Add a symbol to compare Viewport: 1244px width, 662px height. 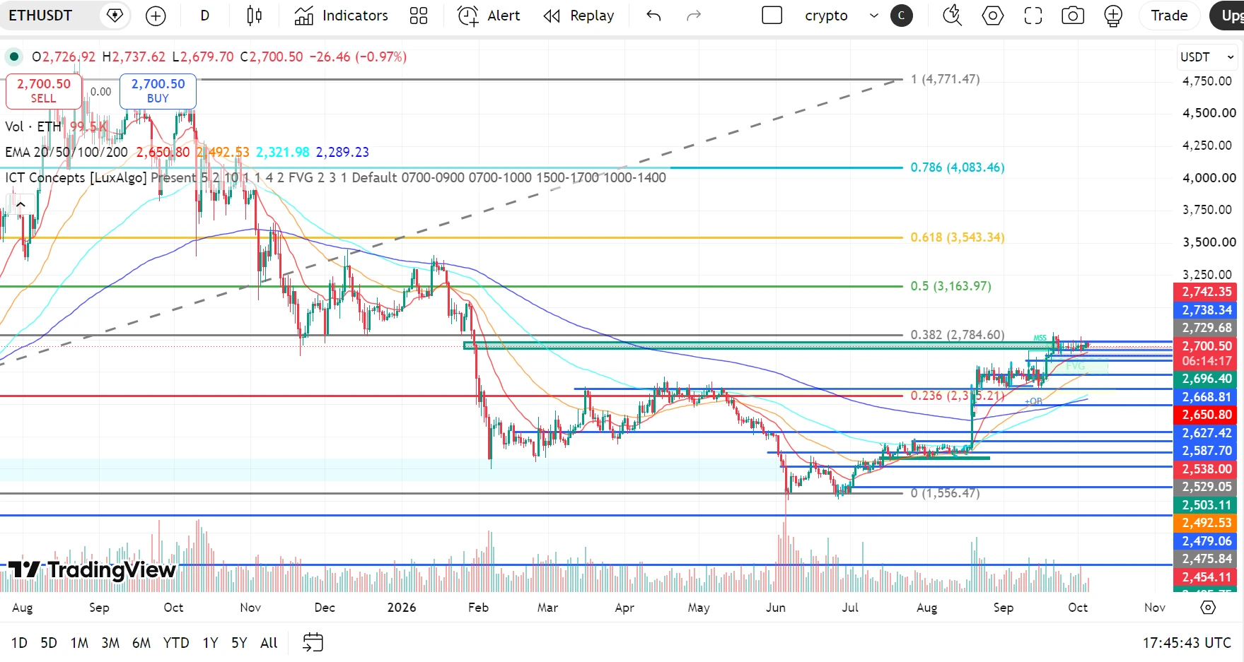156,16
